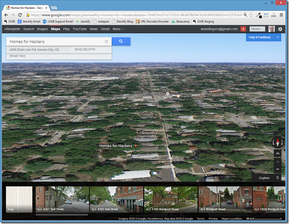Bookmark page with the star icon
This screenshot has width=289, height=224.
pyautogui.click(x=251, y=15)
